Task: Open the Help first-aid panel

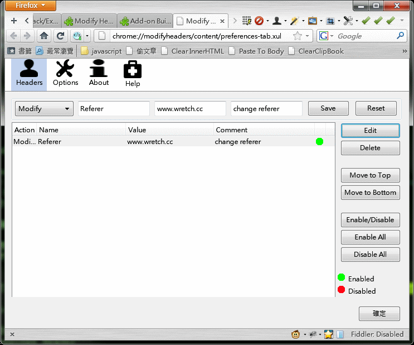Action: tap(133, 75)
